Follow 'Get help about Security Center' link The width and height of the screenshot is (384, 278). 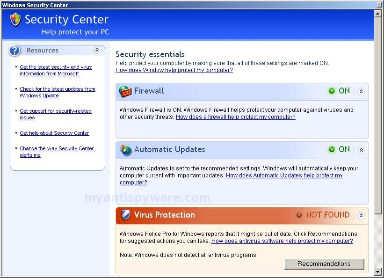tap(54, 133)
